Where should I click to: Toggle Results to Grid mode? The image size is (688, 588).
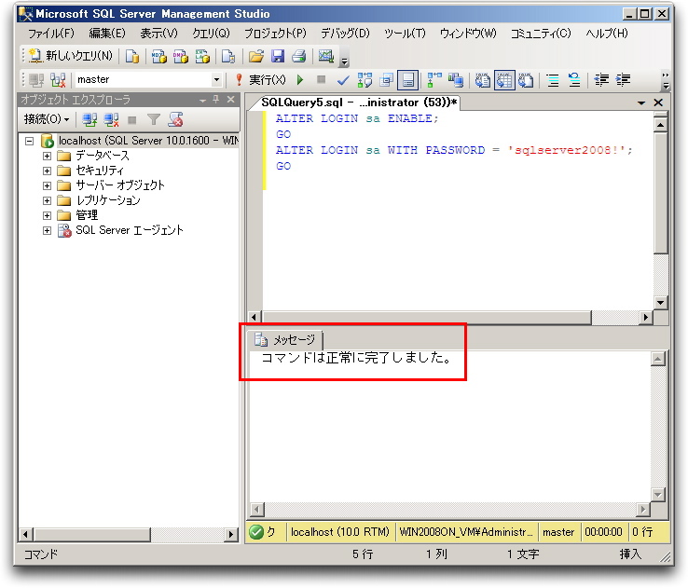(504, 80)
